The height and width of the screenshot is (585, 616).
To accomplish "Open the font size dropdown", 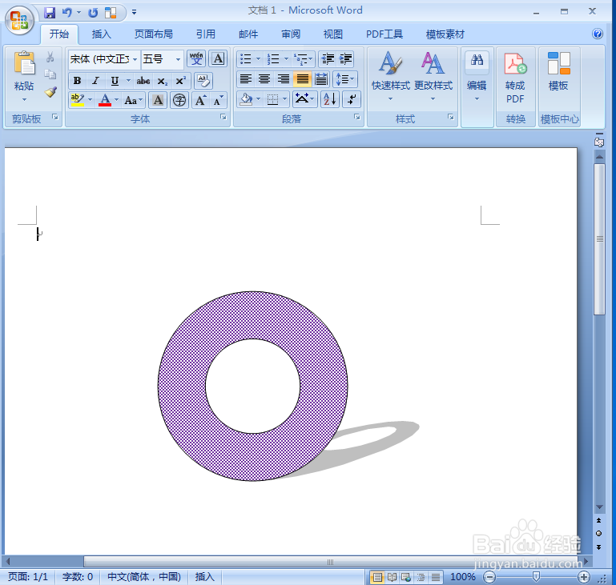I will [x=178, y=59].
